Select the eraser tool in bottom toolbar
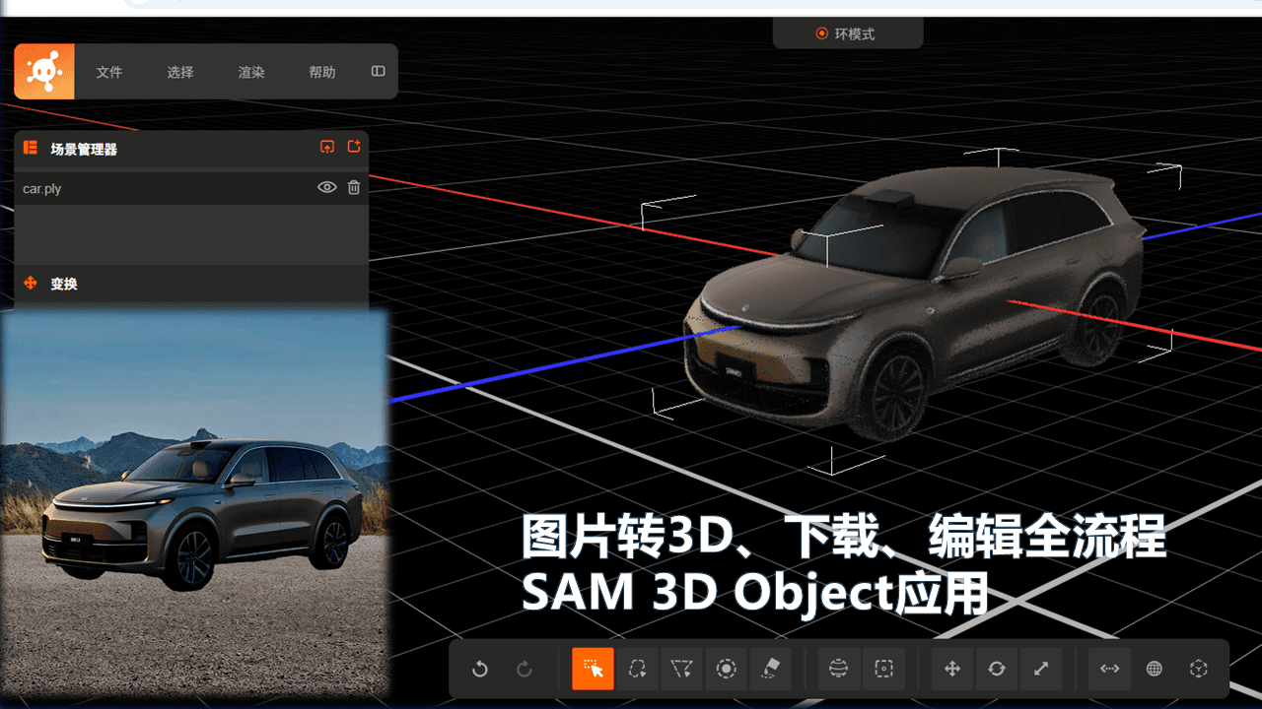This screenshot has height=709, width=1262. [770, 669]
